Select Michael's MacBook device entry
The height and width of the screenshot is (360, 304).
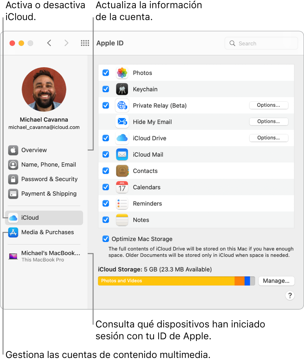click(x=44, y=256)
